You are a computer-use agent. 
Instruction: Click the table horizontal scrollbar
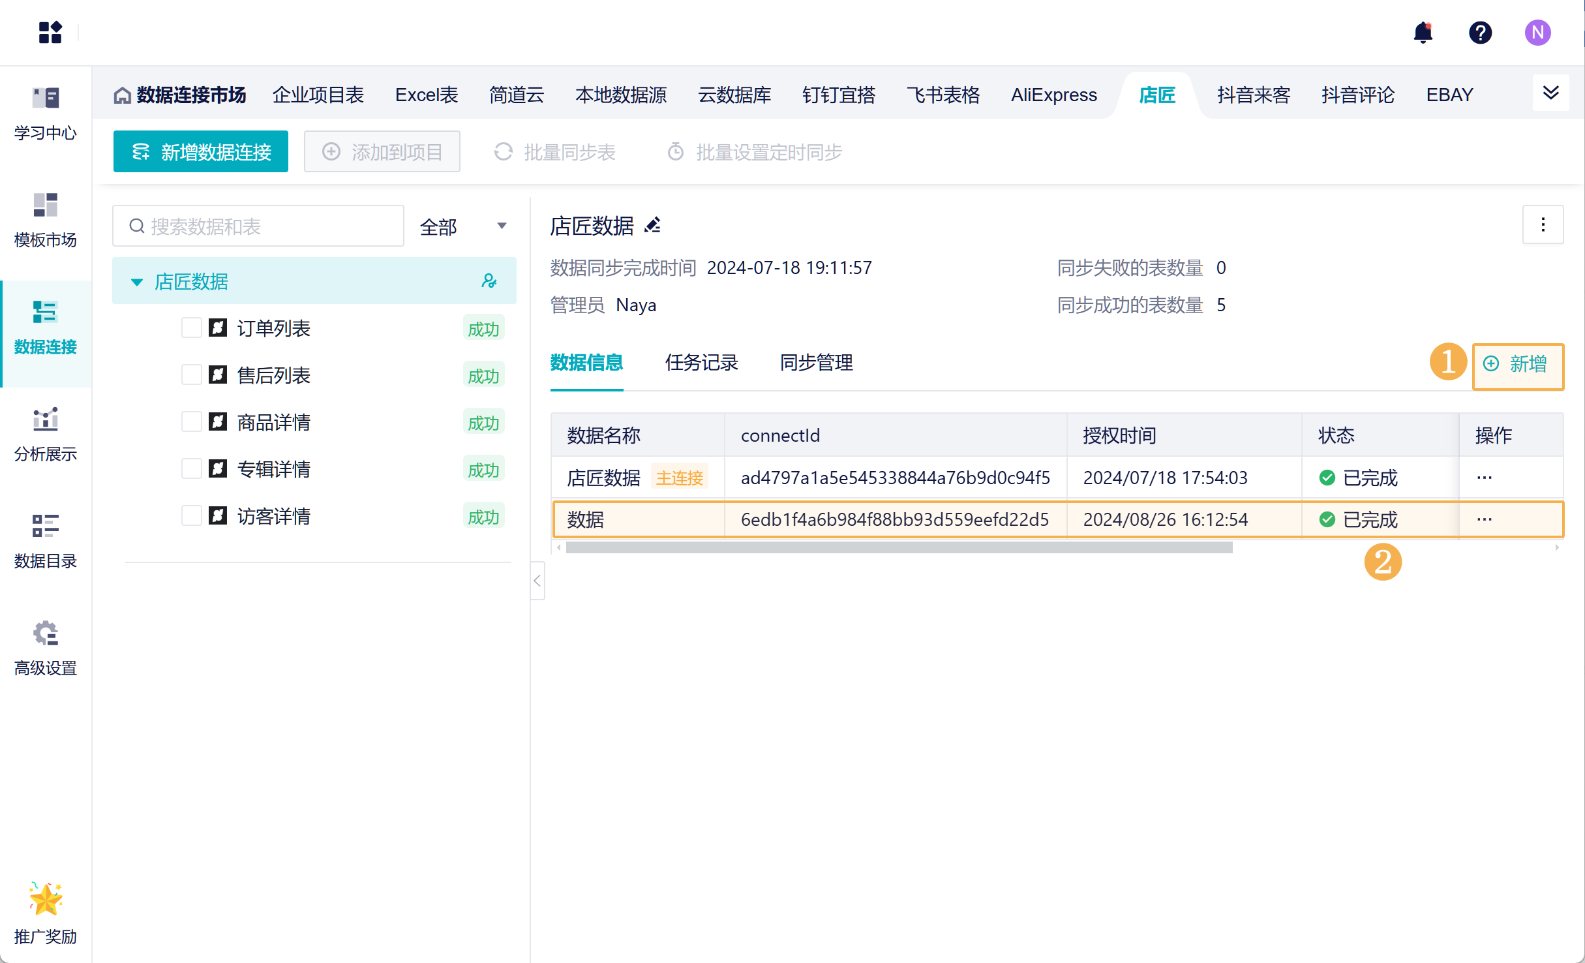(899, 547)
